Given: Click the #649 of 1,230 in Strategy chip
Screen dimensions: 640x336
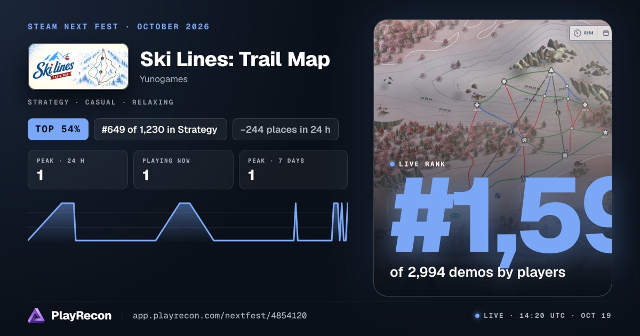Looking at the screenshot, I should [x=161, y=129].
